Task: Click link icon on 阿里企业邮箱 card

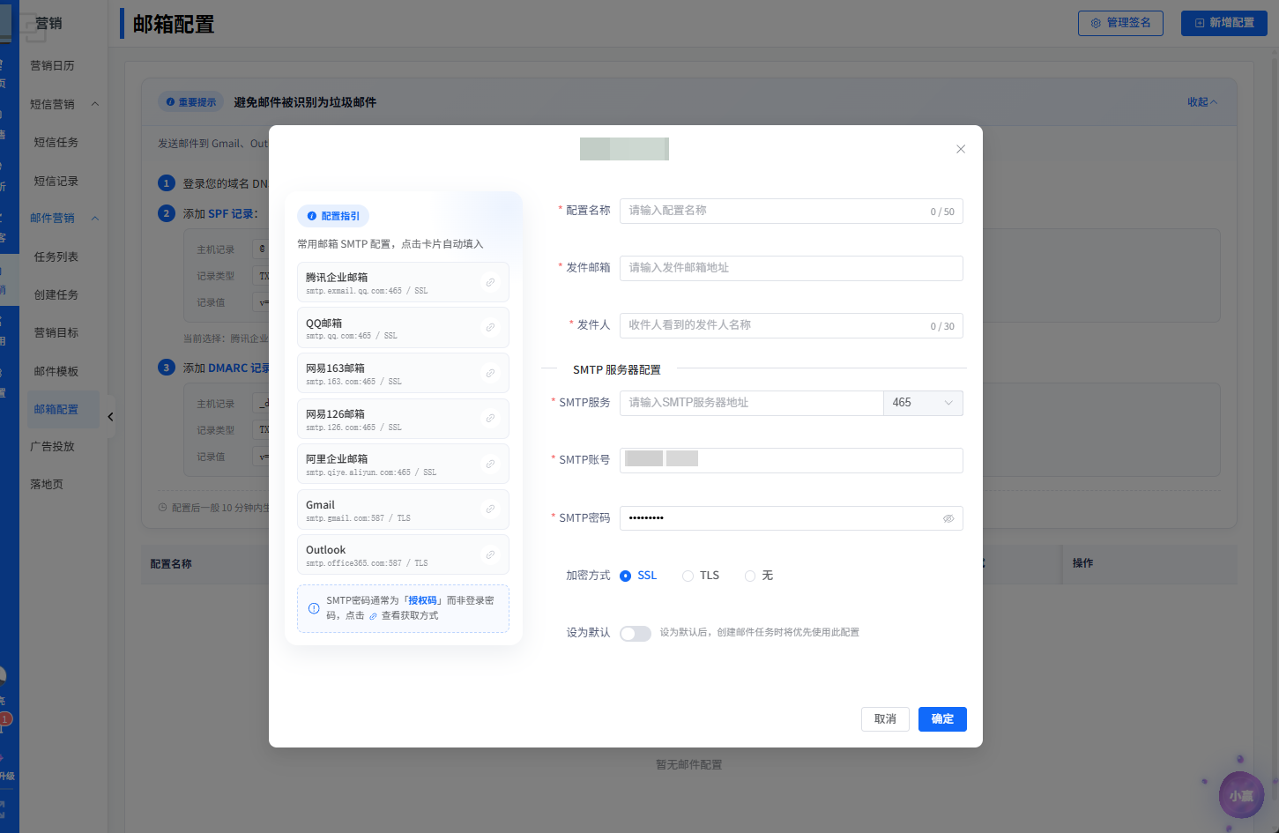Action: 490,465
